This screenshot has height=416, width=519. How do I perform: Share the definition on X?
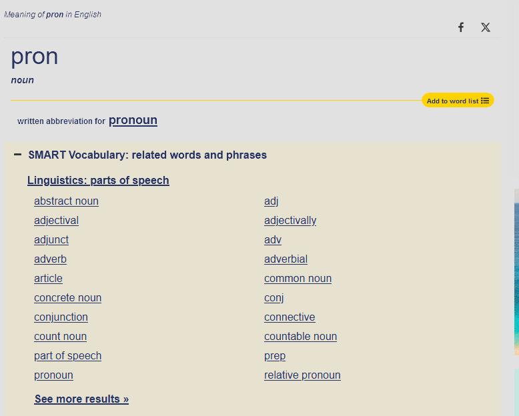(x=486, y=27)
